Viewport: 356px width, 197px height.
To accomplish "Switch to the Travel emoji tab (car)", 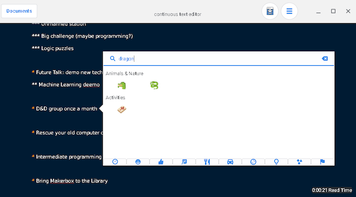I will 230,162.
